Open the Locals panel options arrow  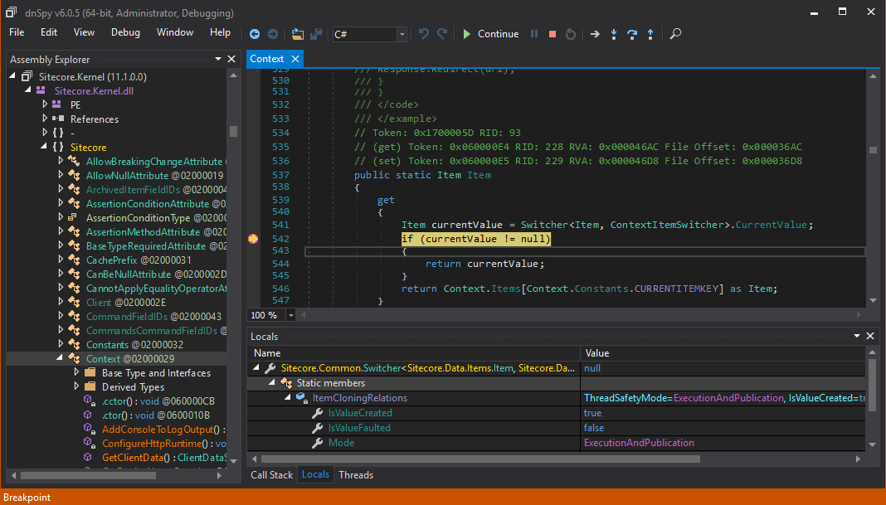[x=857, y=336]
